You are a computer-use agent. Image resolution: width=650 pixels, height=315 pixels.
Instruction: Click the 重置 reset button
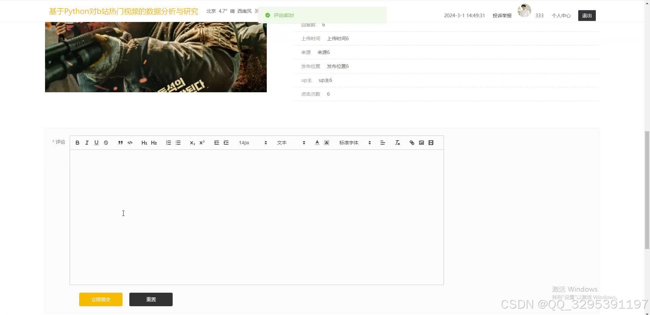click(x=151, y=299)
